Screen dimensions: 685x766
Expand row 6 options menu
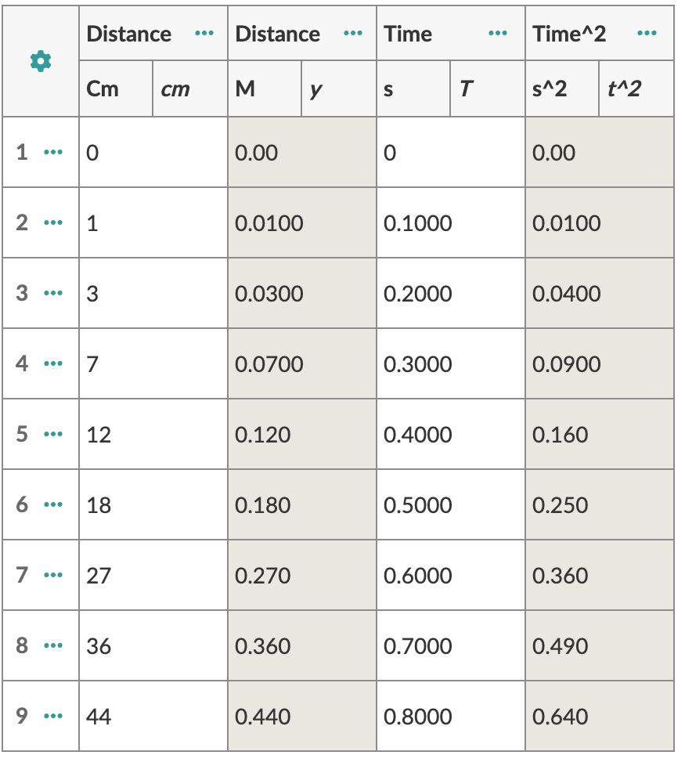pos(52,504)
